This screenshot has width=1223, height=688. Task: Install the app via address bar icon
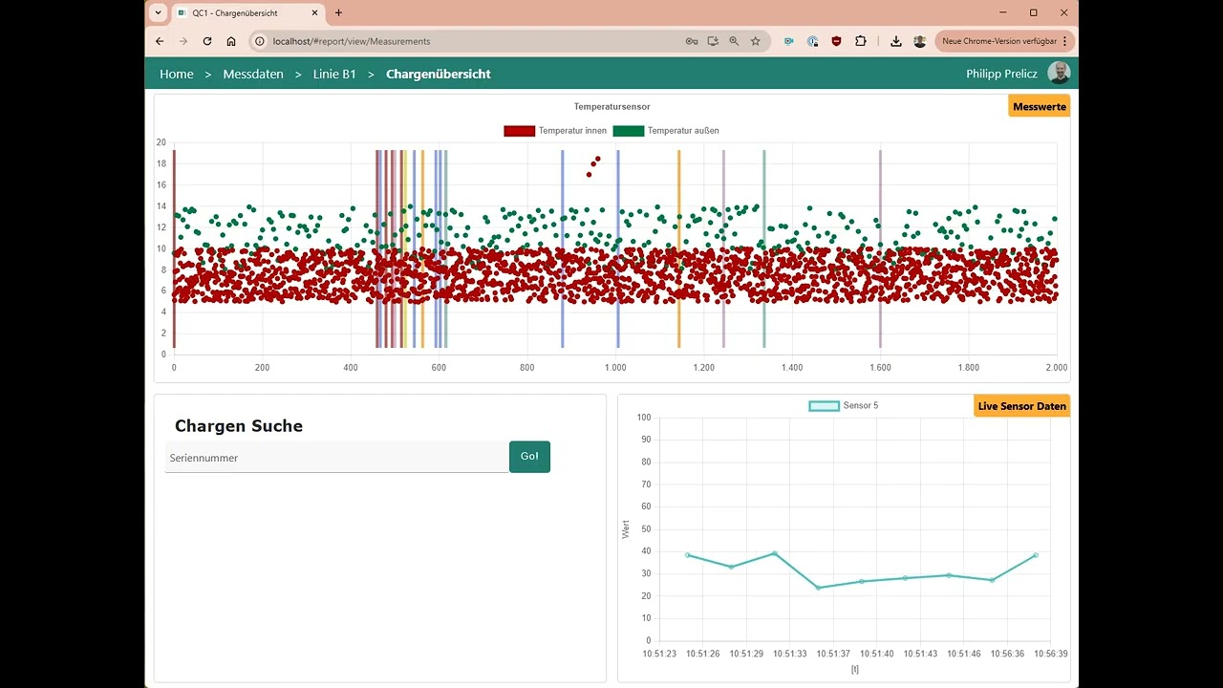pos(713,41)
